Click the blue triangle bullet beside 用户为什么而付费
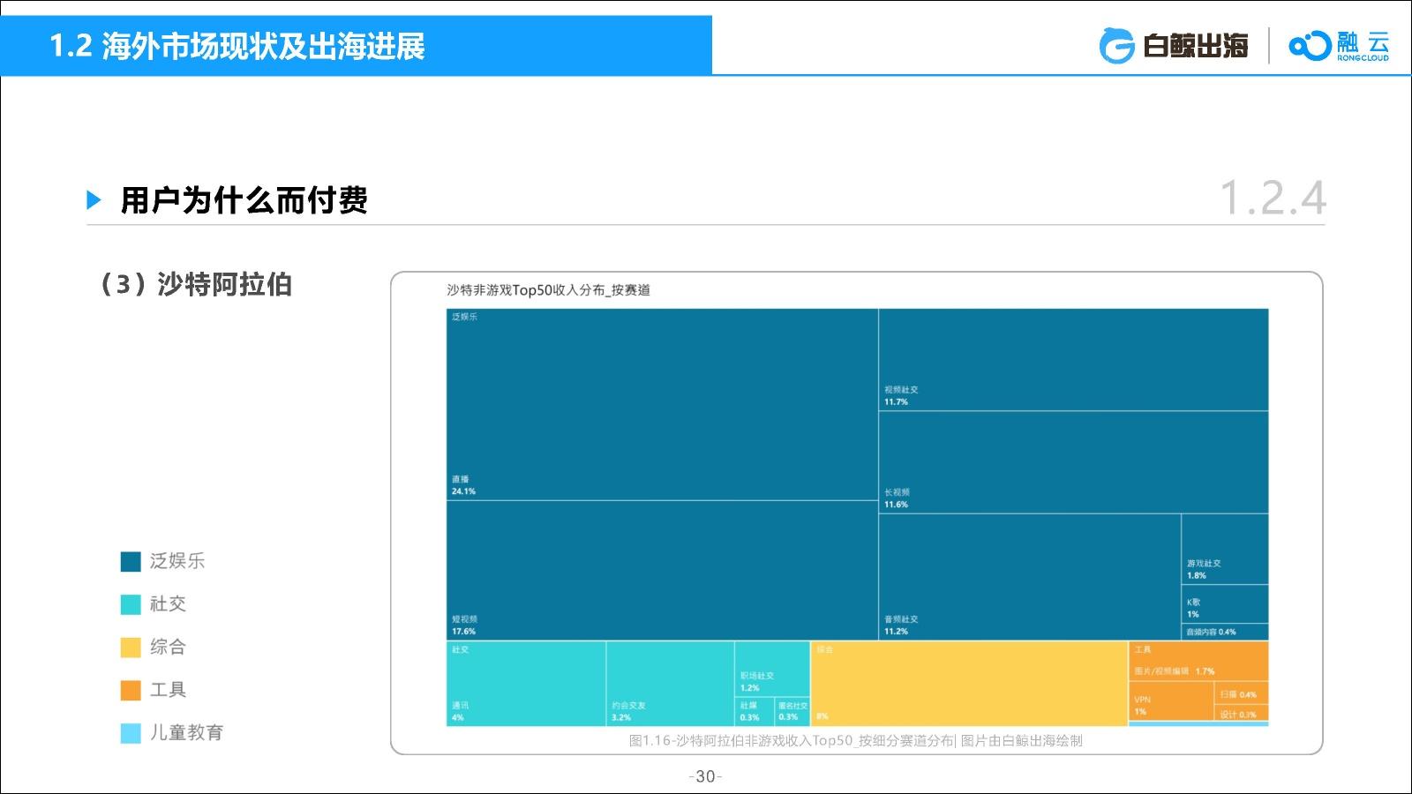This screenshot has height=794, width=1412. 94,200
